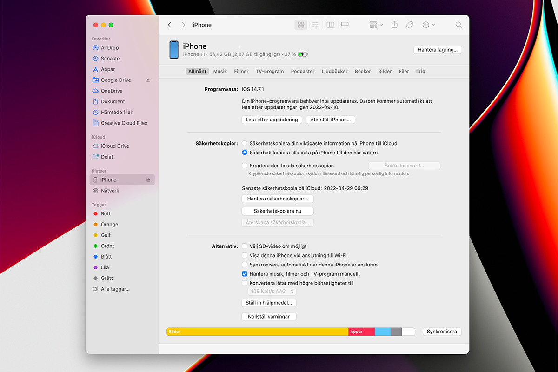
Task: Show Alla taggar in sidebar
Action: tap(115, 289)
